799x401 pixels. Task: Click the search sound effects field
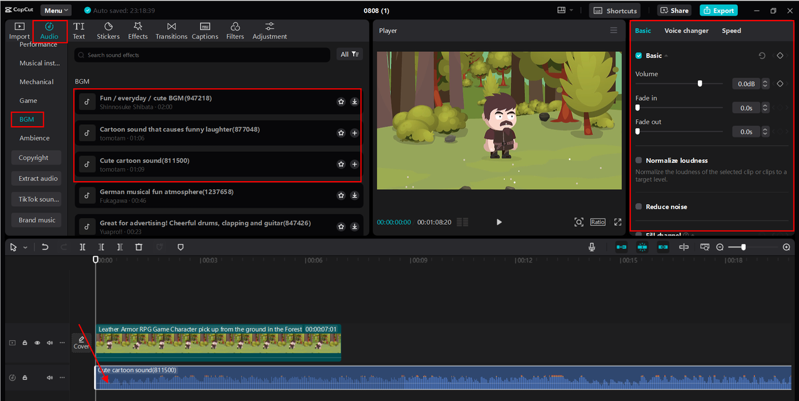coord(202,55)
